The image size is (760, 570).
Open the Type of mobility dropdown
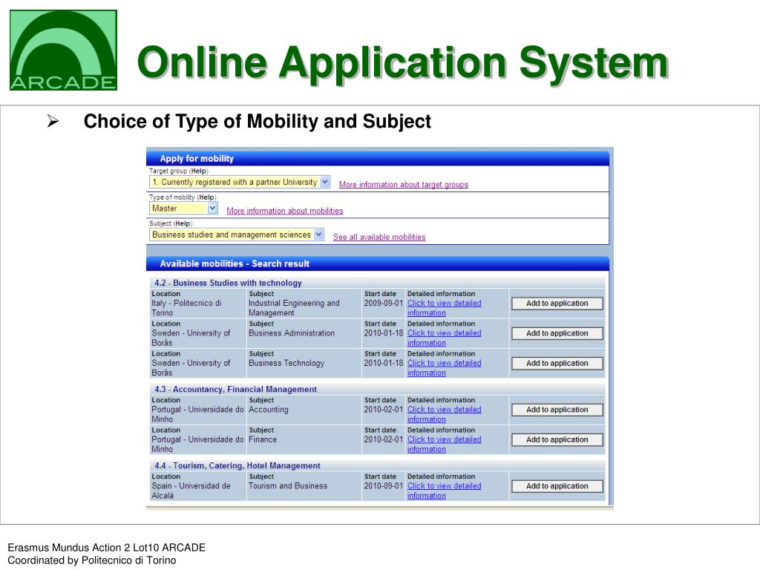tap(183, 209)
